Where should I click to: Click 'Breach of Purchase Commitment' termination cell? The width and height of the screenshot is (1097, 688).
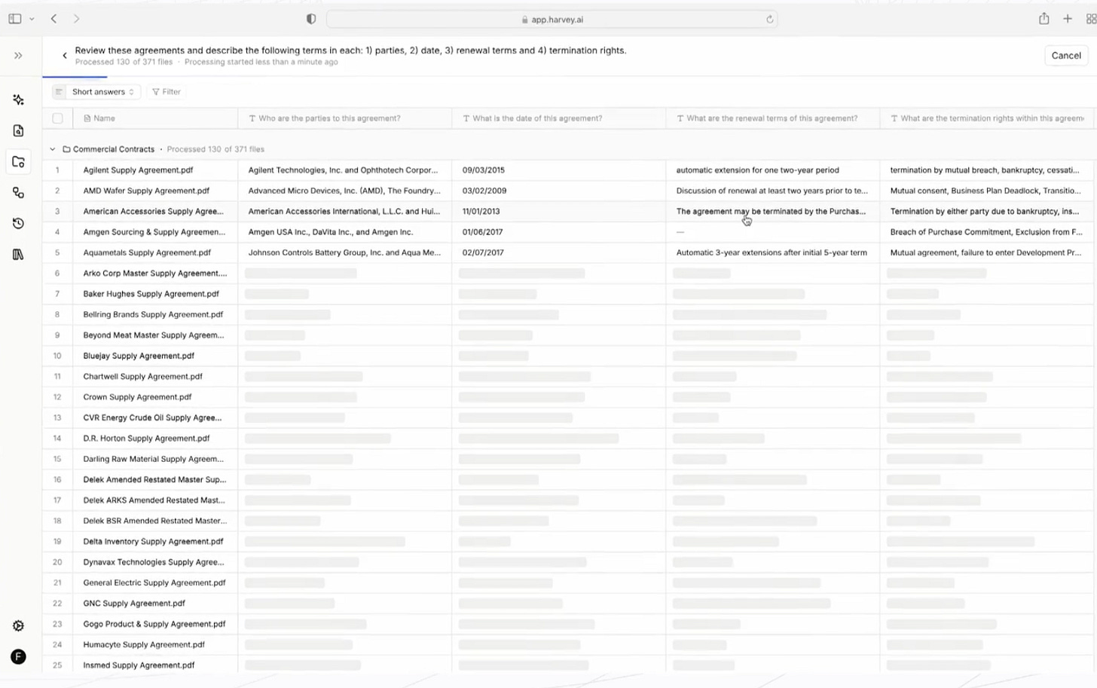click(x=988, y=232)
